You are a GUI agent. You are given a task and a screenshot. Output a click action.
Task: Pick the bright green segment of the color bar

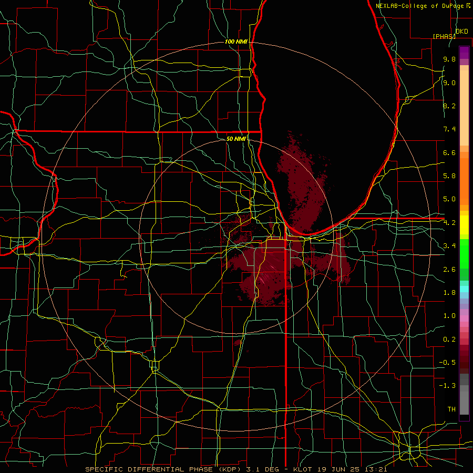click(x=464, y=254)
